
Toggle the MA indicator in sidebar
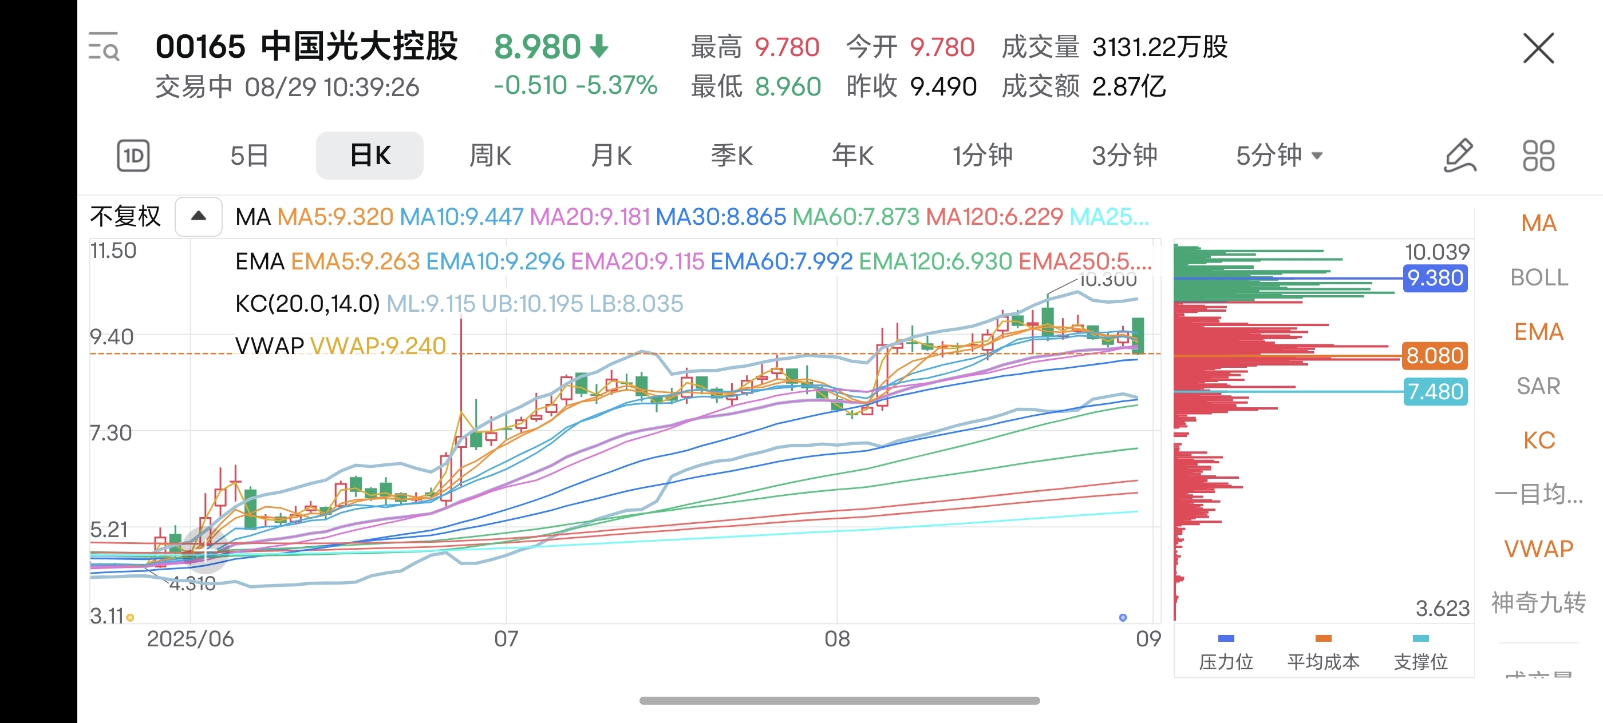1538,223
